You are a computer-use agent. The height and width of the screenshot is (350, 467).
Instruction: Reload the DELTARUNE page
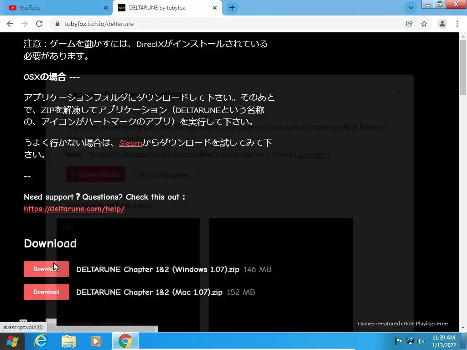tap(39, 24)
